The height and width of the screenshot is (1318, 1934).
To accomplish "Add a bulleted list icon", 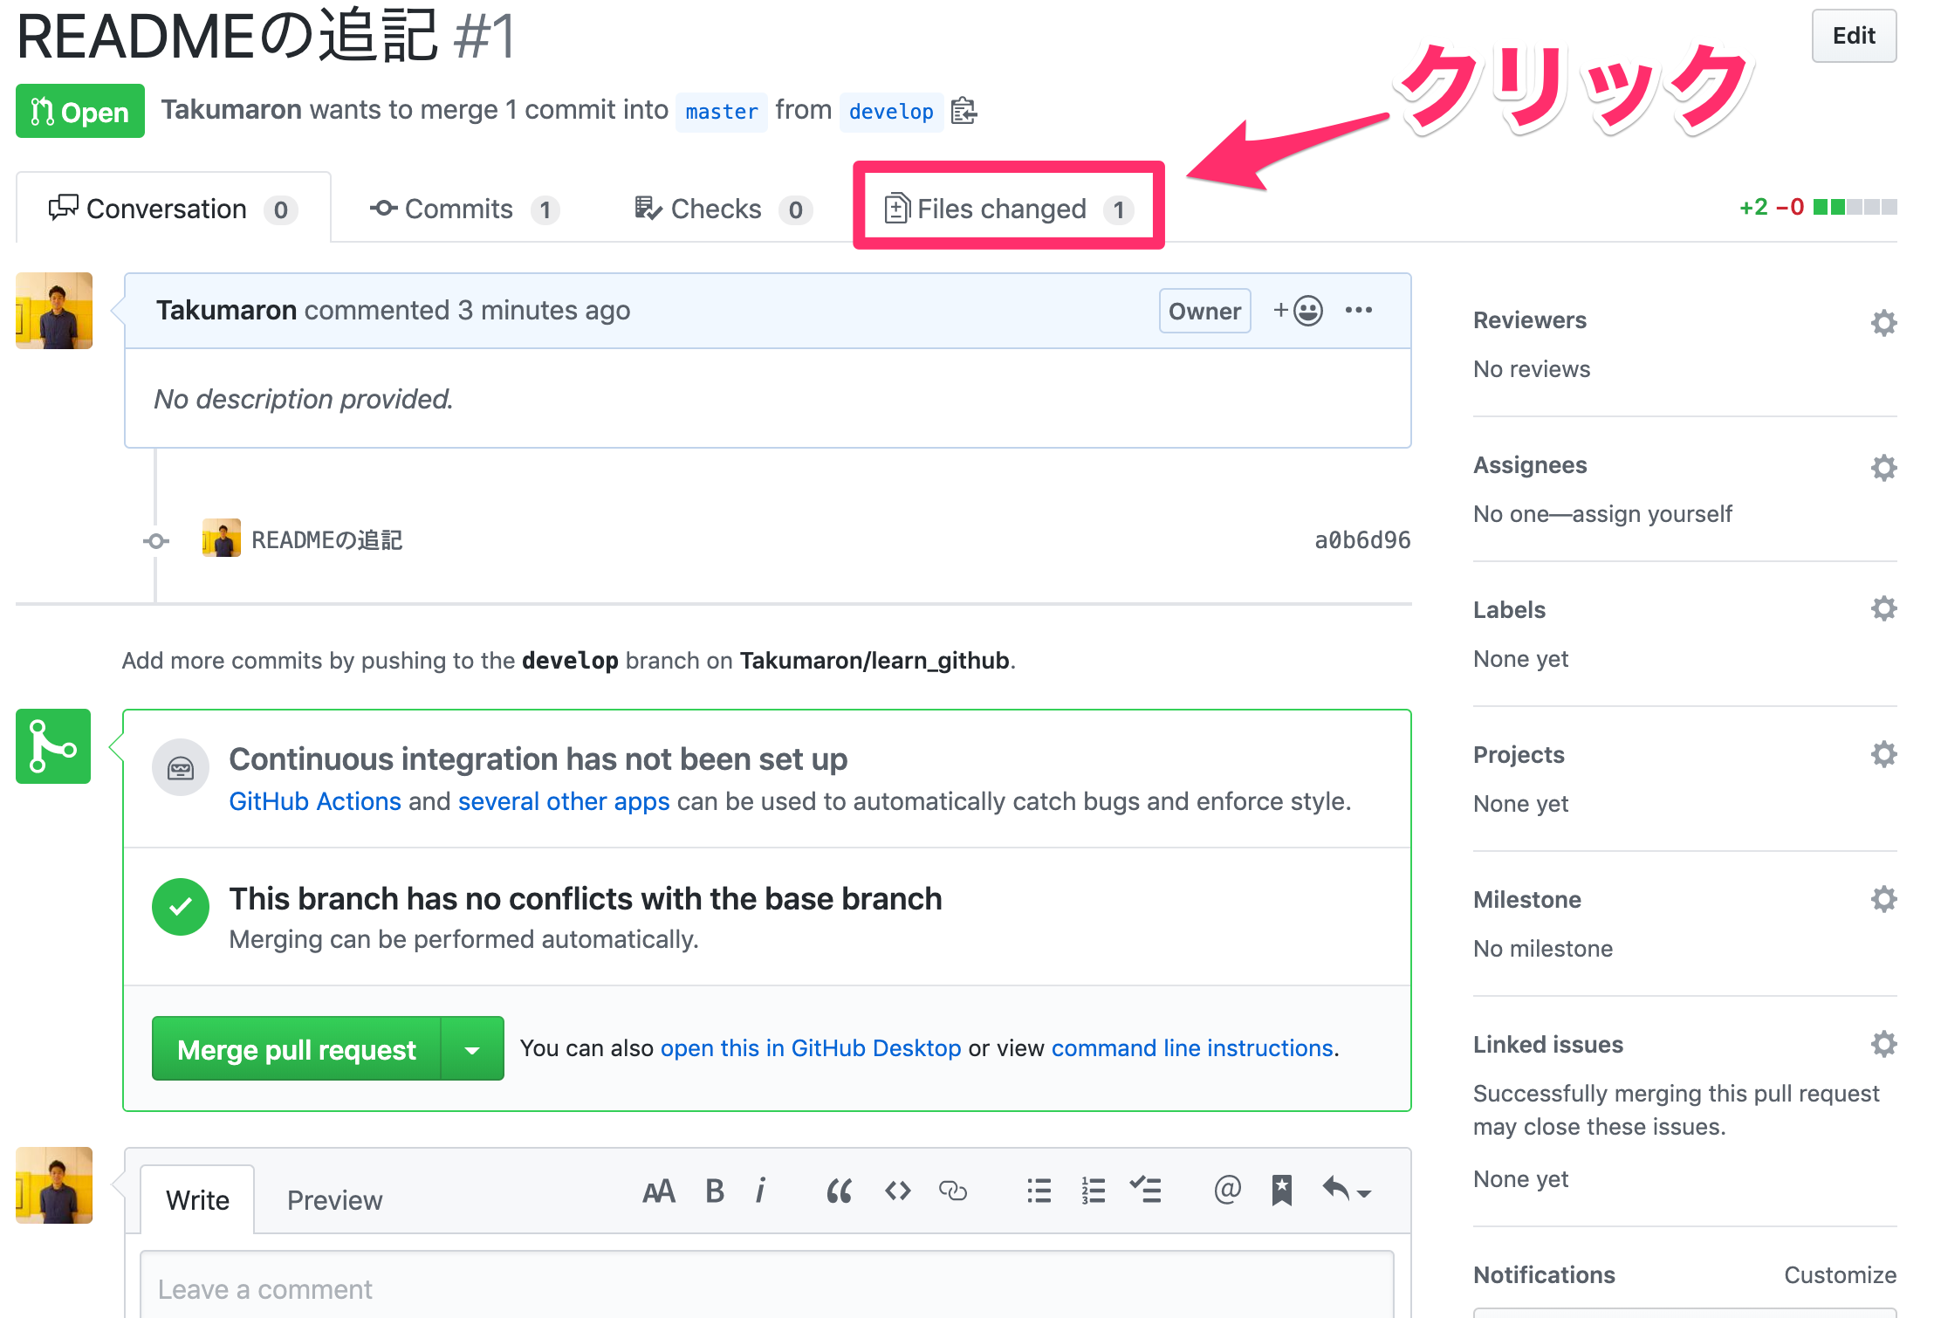I will tap(1039, 1191).
